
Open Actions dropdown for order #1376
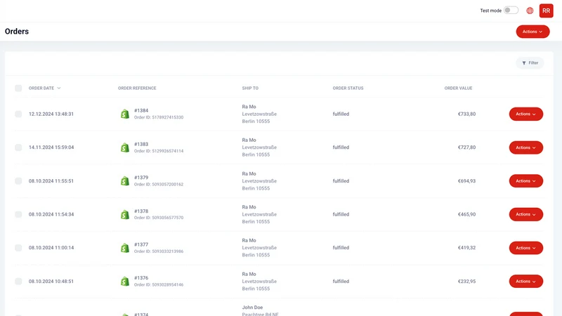(x=525, y=282)
